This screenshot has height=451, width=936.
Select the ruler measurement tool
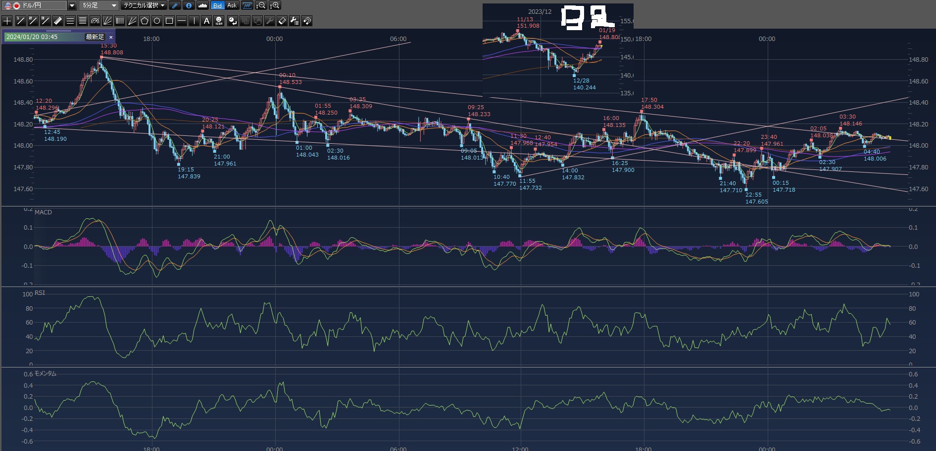58,21
